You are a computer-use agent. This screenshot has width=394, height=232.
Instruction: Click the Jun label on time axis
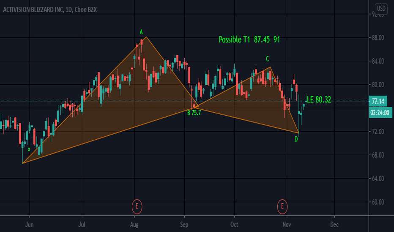coord(30,224)
